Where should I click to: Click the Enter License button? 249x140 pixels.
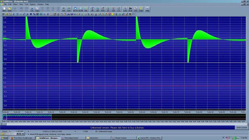click(241, 128)
